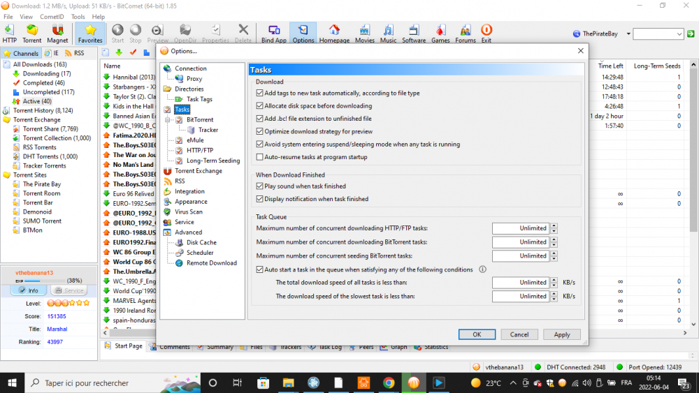Image resolution: width=699 pixels, height=393 pixels.
Task: Enable auto-resume tasks at program startup
Action: 259,157
